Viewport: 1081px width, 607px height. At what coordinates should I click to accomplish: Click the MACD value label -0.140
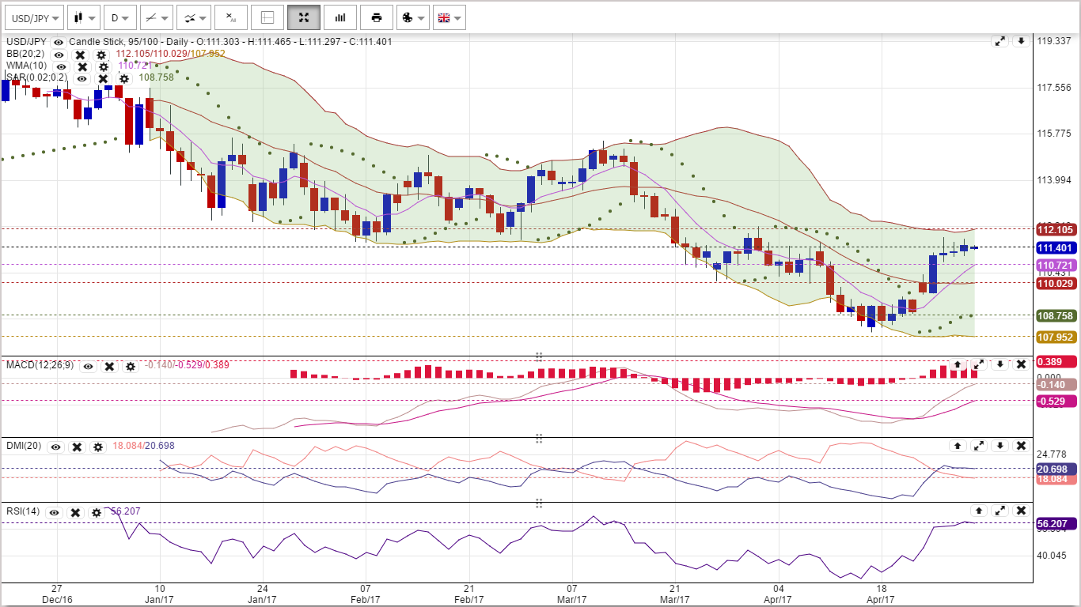point(1056,384)
